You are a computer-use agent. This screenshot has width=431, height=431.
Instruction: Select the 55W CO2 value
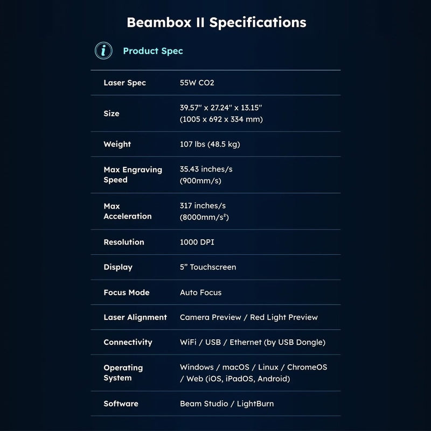pos(197,83)
